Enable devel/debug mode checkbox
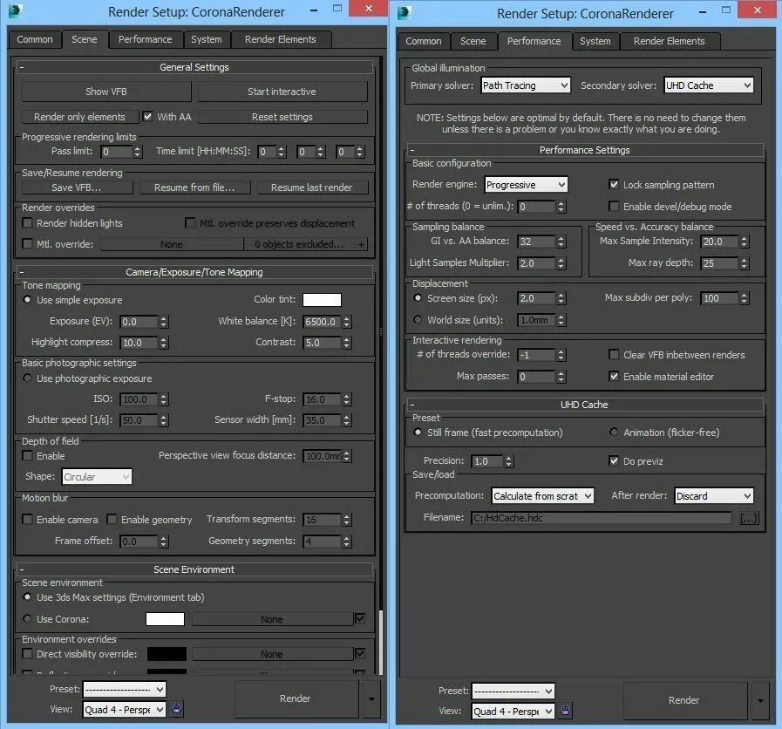This screenshot has height=729, width=782. pos(614,206)
